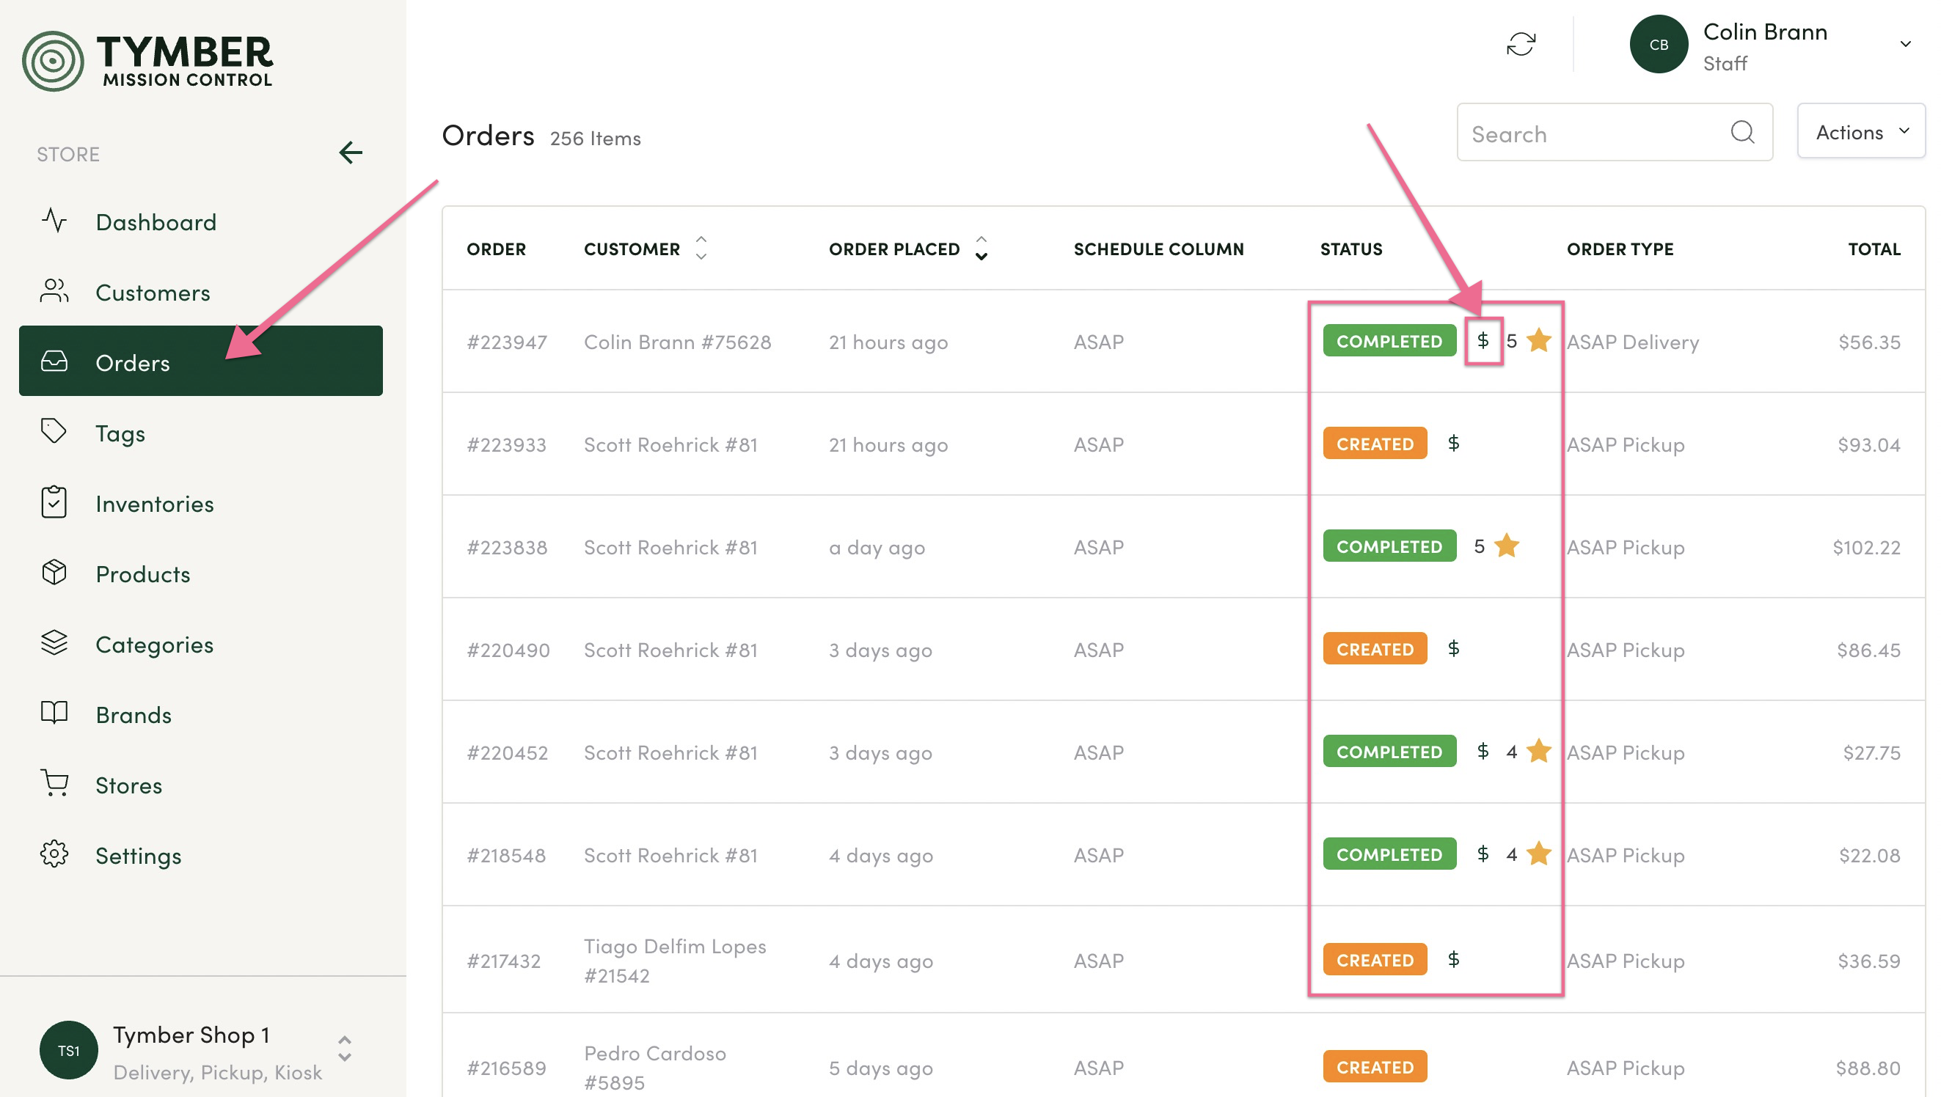Click total $36.59
The image size is (1941, 1097).
(1869, 961)
